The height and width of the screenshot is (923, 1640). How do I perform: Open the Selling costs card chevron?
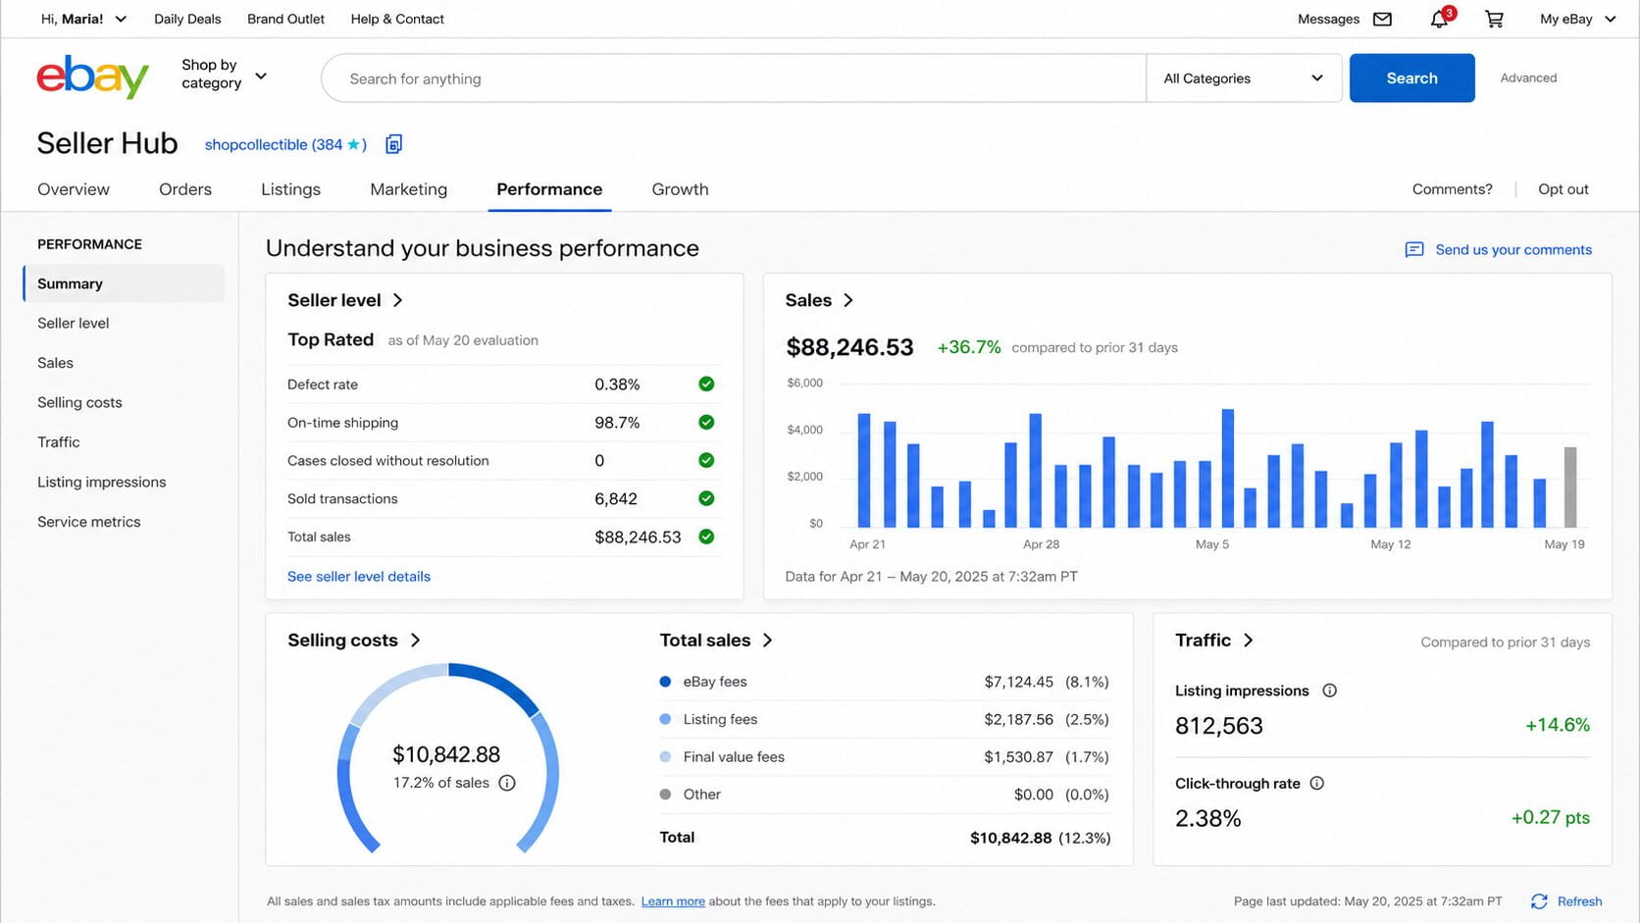point(416,640)
